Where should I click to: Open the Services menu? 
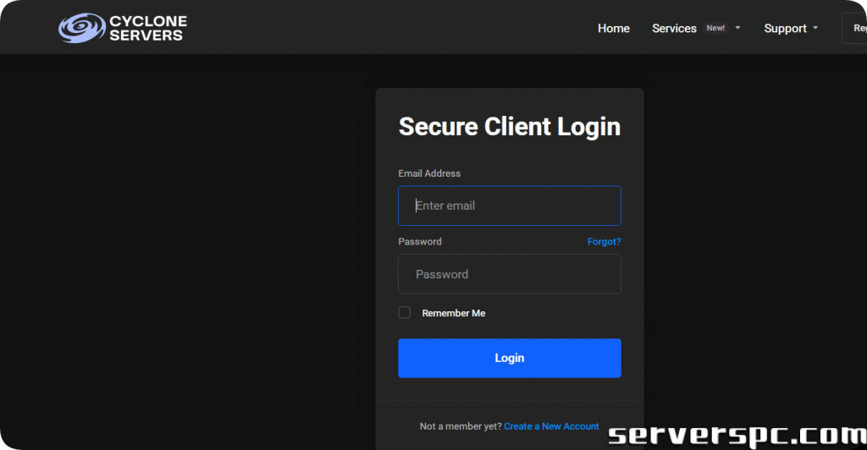(x=674, y=28)
